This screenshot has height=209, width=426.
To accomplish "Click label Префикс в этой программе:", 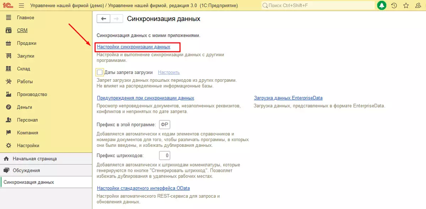I will [126, 124].
